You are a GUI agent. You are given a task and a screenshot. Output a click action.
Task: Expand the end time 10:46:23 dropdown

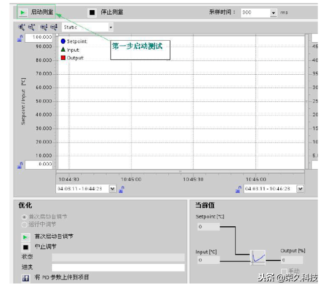click(x=300, y=189)
